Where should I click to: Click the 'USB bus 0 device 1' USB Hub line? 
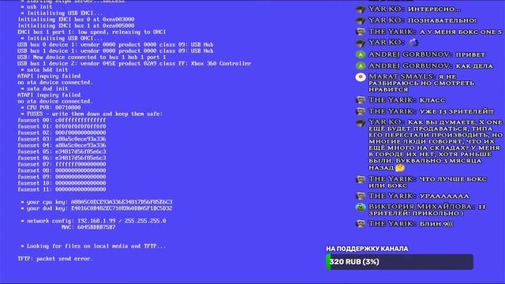pos(115,44)
